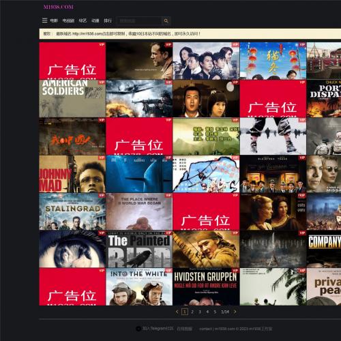This screenshot has height=341, width=341.
Task: Click VIP badge on Stalingrad poster
Action: [x=102, y=195]
